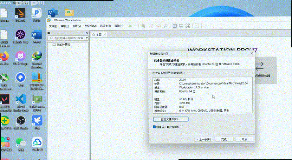Open the 帮助(H) menu
The width and height of the screenshot is (292, 160).
tap(119, 26)
